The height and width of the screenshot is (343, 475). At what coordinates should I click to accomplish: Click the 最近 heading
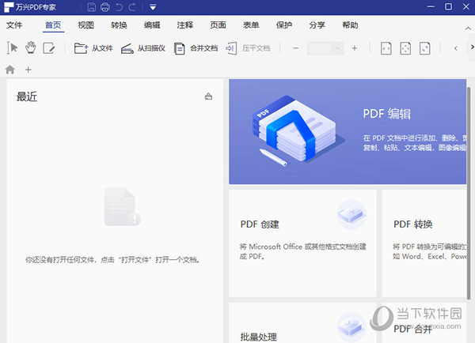point(27,96)
